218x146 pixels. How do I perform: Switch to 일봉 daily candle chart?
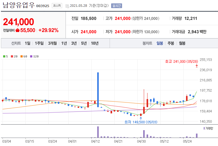(160, 43)
